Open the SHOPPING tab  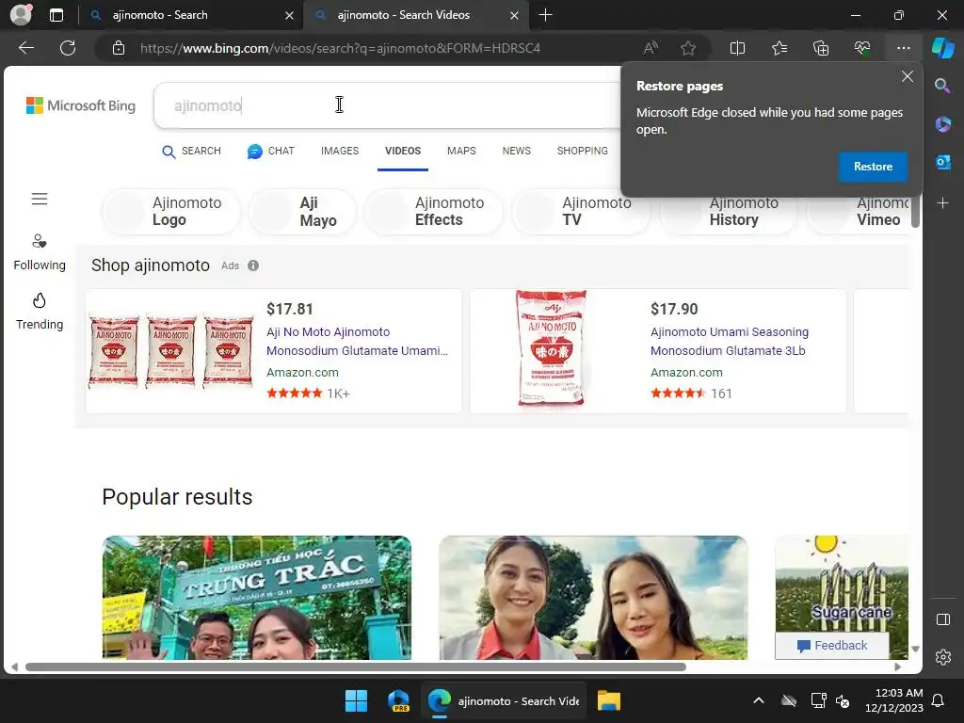pyautogui.click(x=582, y=152)
